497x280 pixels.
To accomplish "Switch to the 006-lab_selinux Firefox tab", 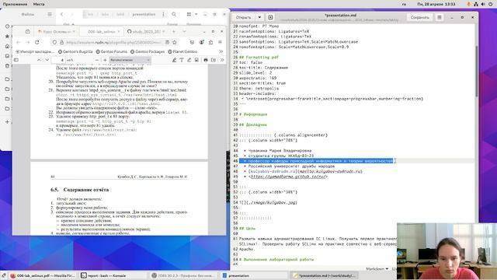I will coord(101,31).
